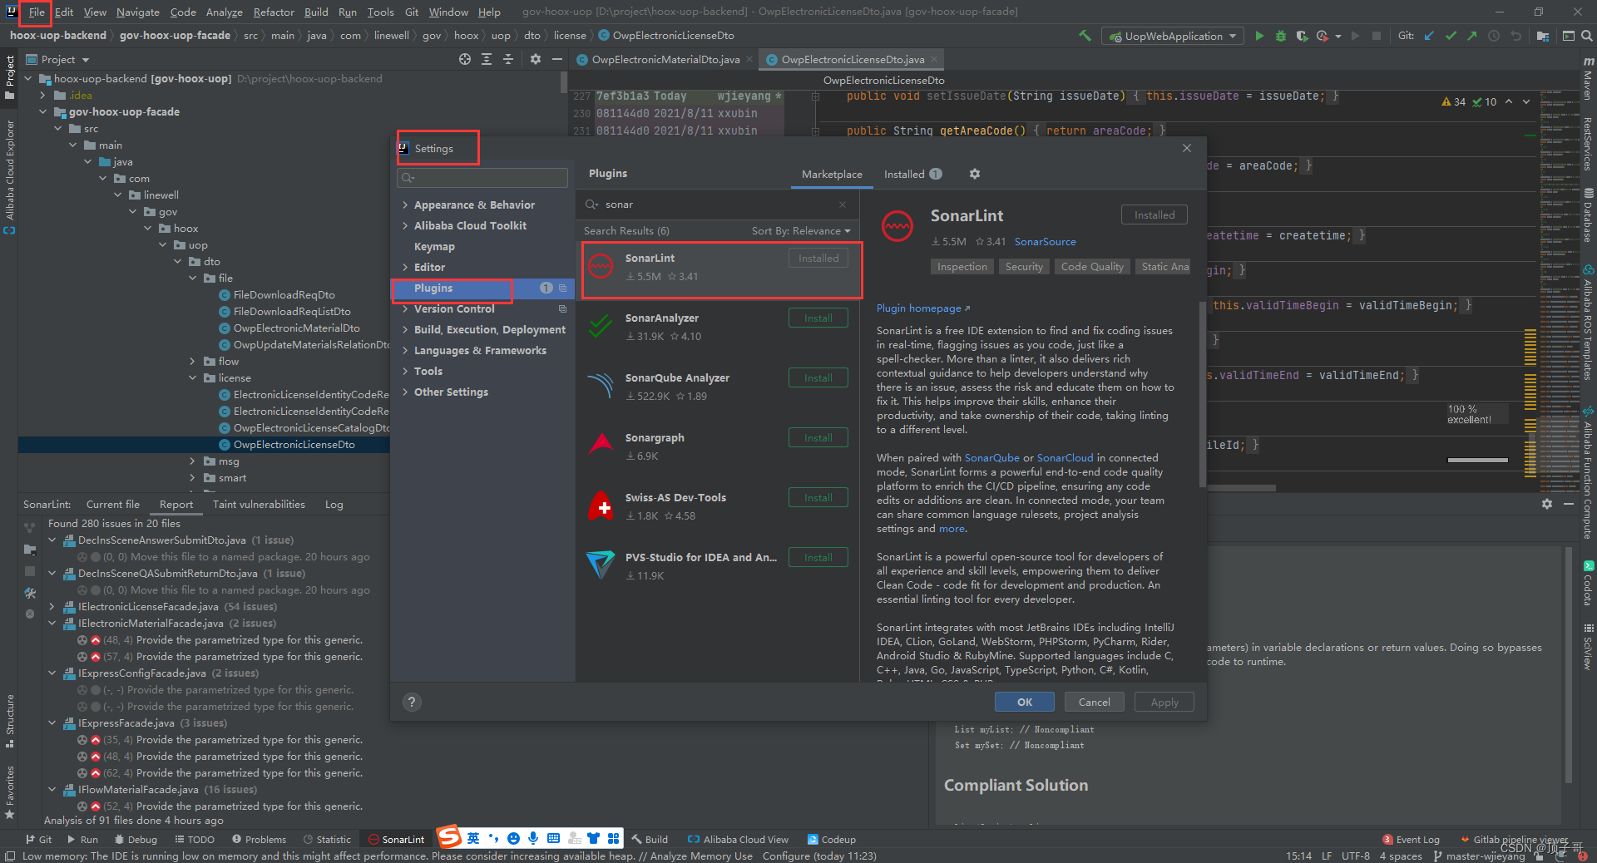Screen dimensions: 1597x863
Task: Open the Plugin homepage link
Action: point(923,308)
